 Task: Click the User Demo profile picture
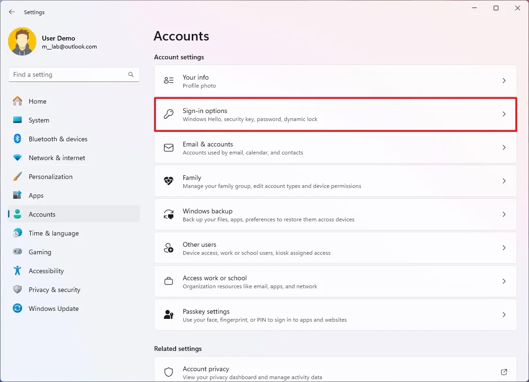point(22,41)
